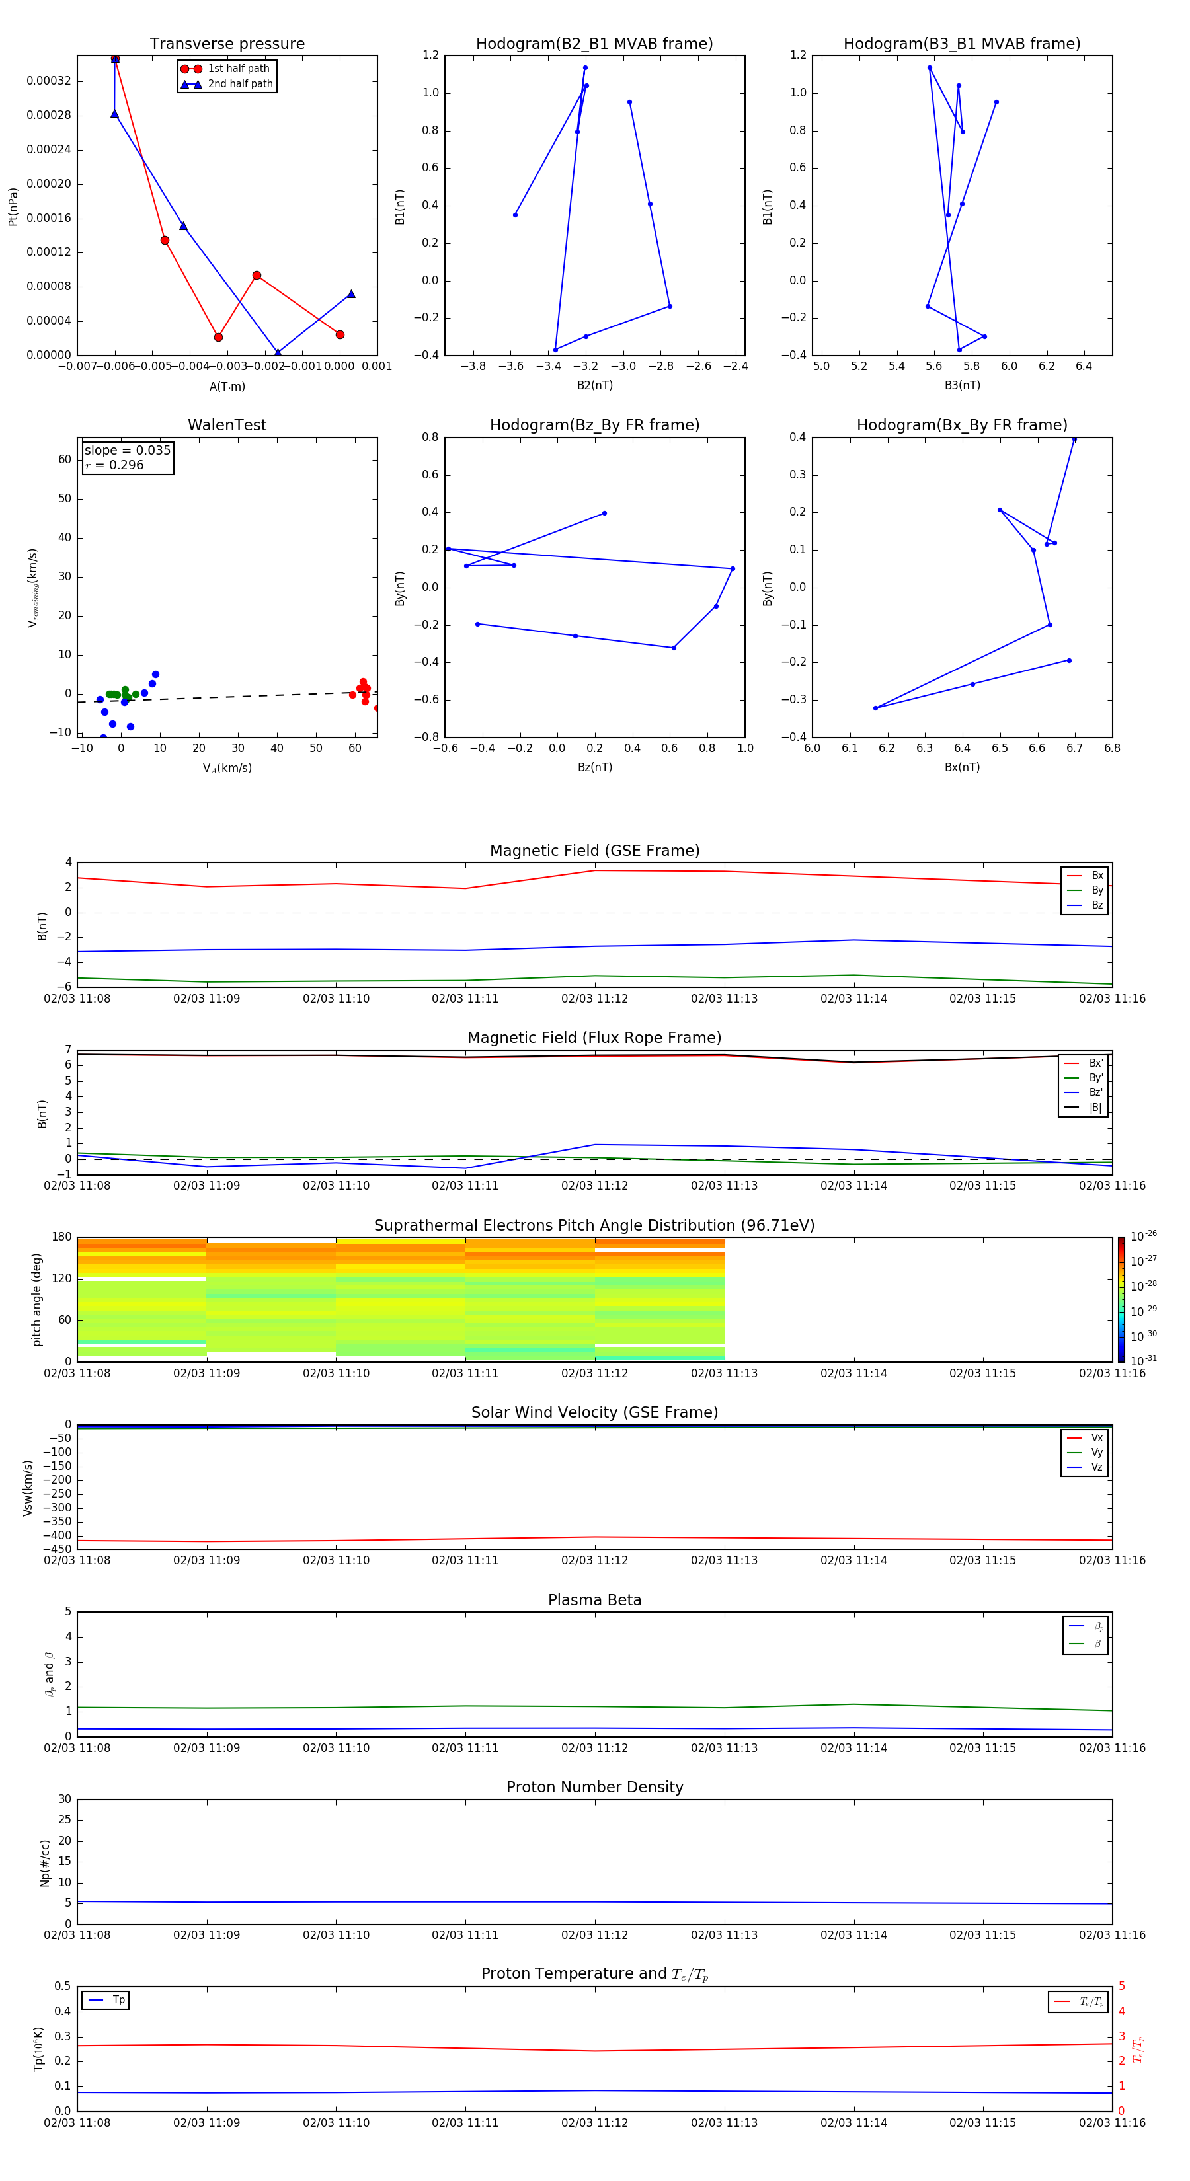Click the Proton Number Density title
This screenshot has width=1190, height=2181.
point(594,1787)
